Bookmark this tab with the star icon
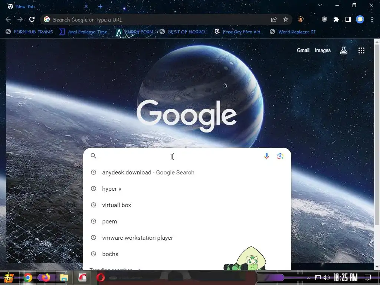Screen dimensions: 380x285 tap(286, 19)
